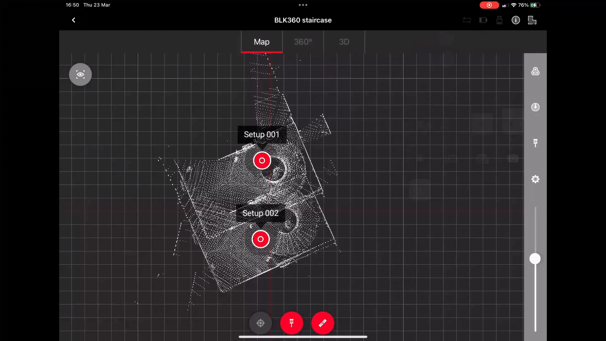The width and height of the screenshot is (606, 341).
Task: Click the data sync/transfer arrows icon
Action: tap(467, 20)
